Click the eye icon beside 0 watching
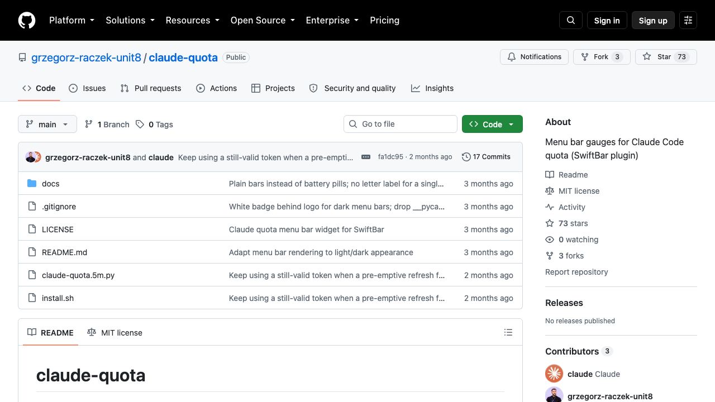715x402 pixels. [x=550, y=240]
